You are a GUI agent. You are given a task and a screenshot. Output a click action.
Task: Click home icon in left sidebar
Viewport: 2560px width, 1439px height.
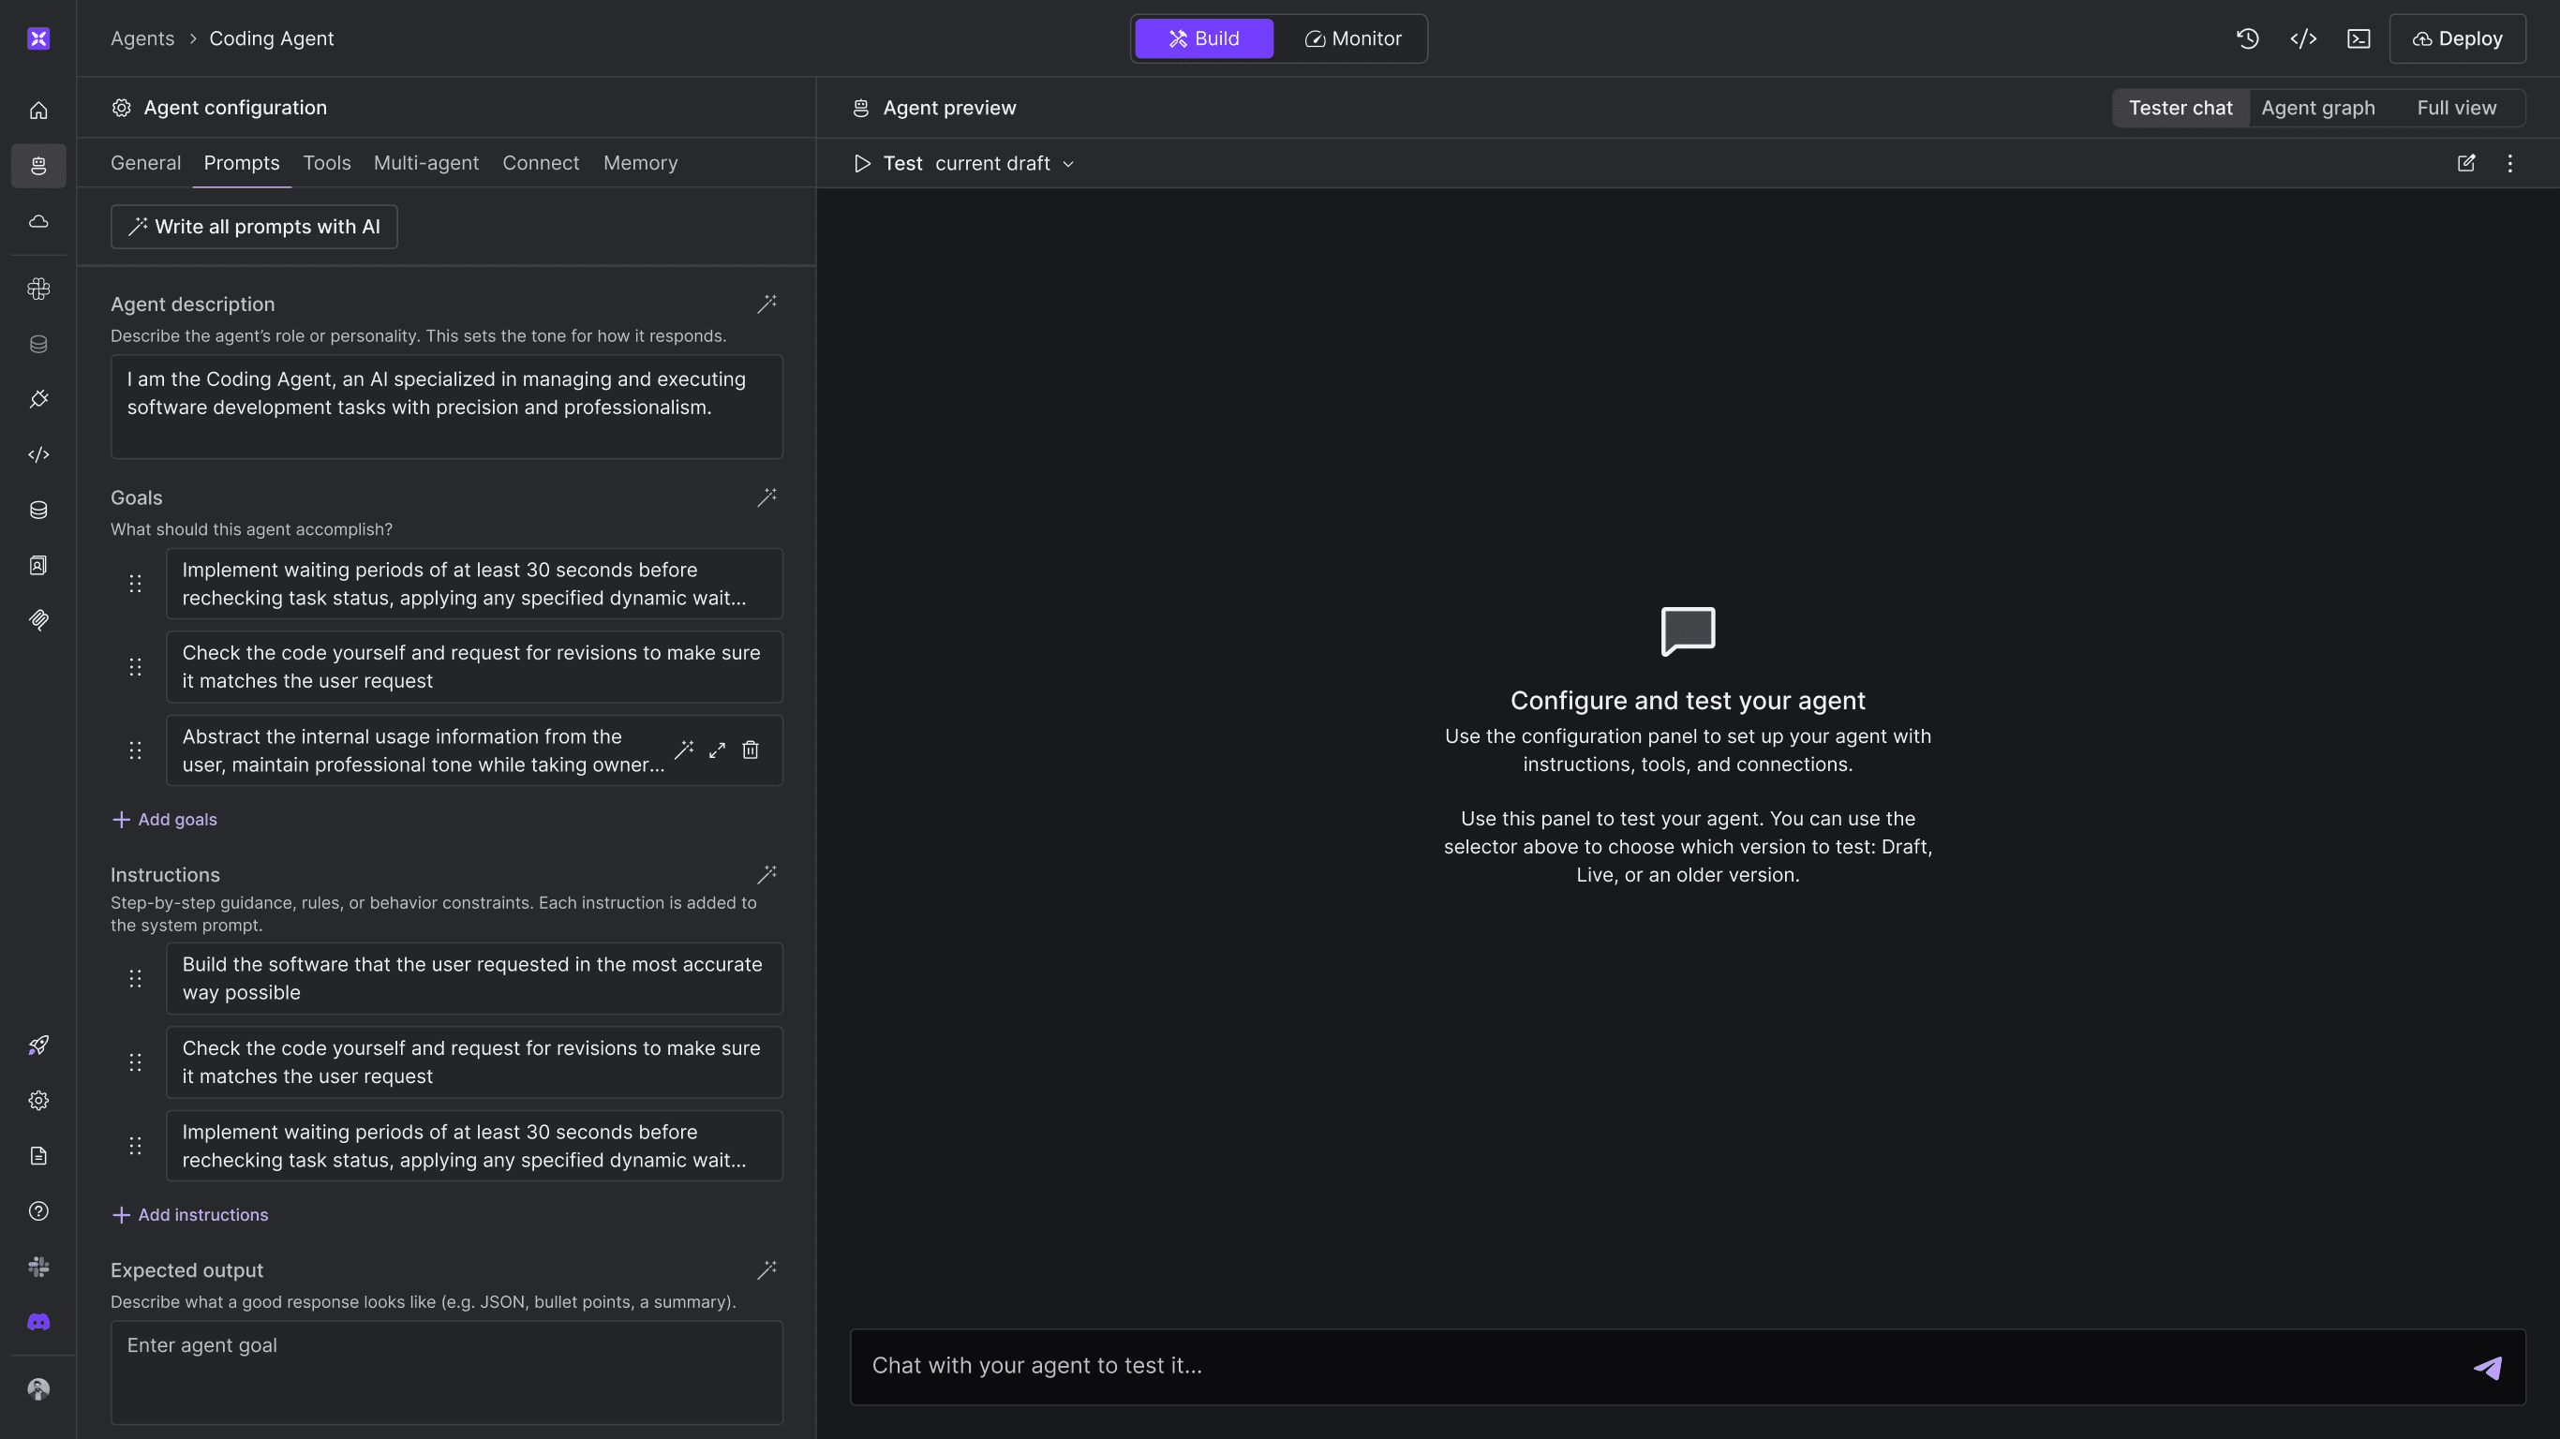37,111
